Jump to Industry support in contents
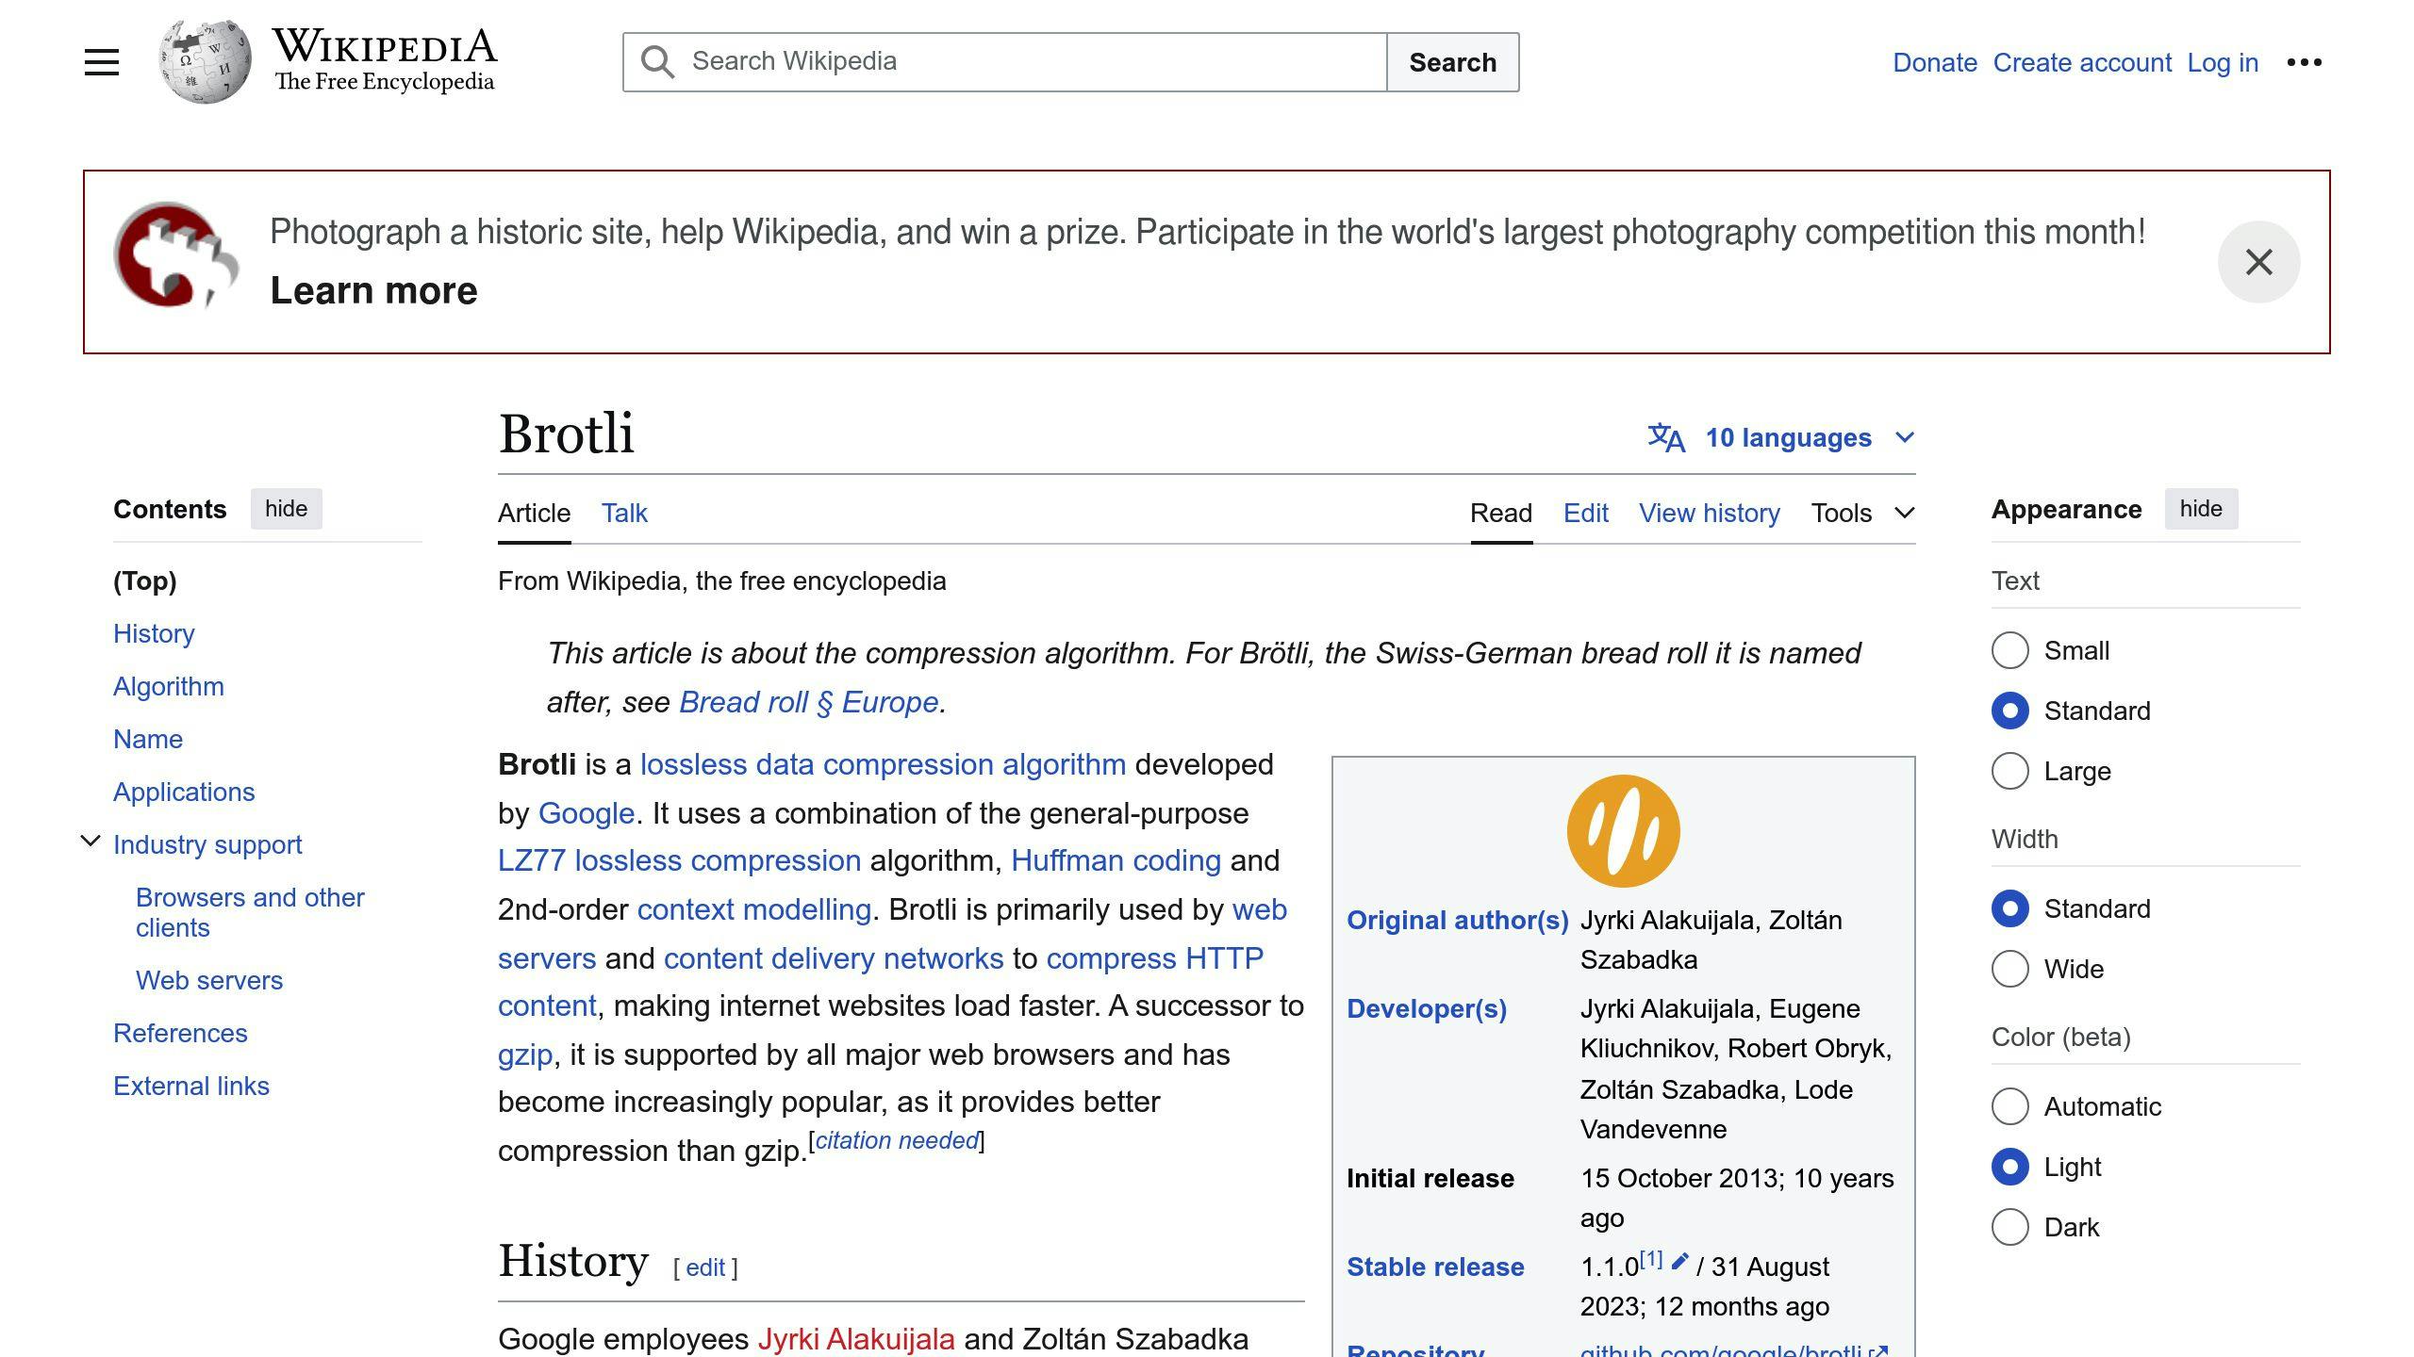Viewport: 2414px width, 1357px height. [207, 844]
